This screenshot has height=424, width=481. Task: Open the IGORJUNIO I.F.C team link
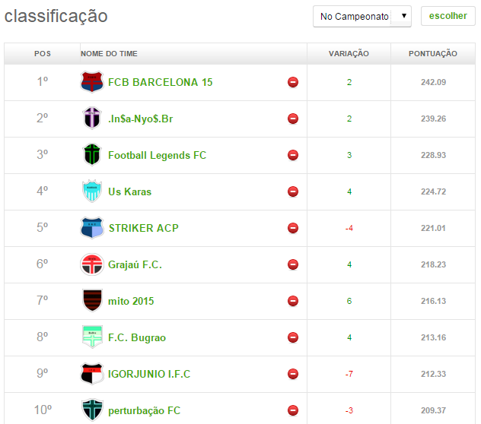(x=149, y=374)
